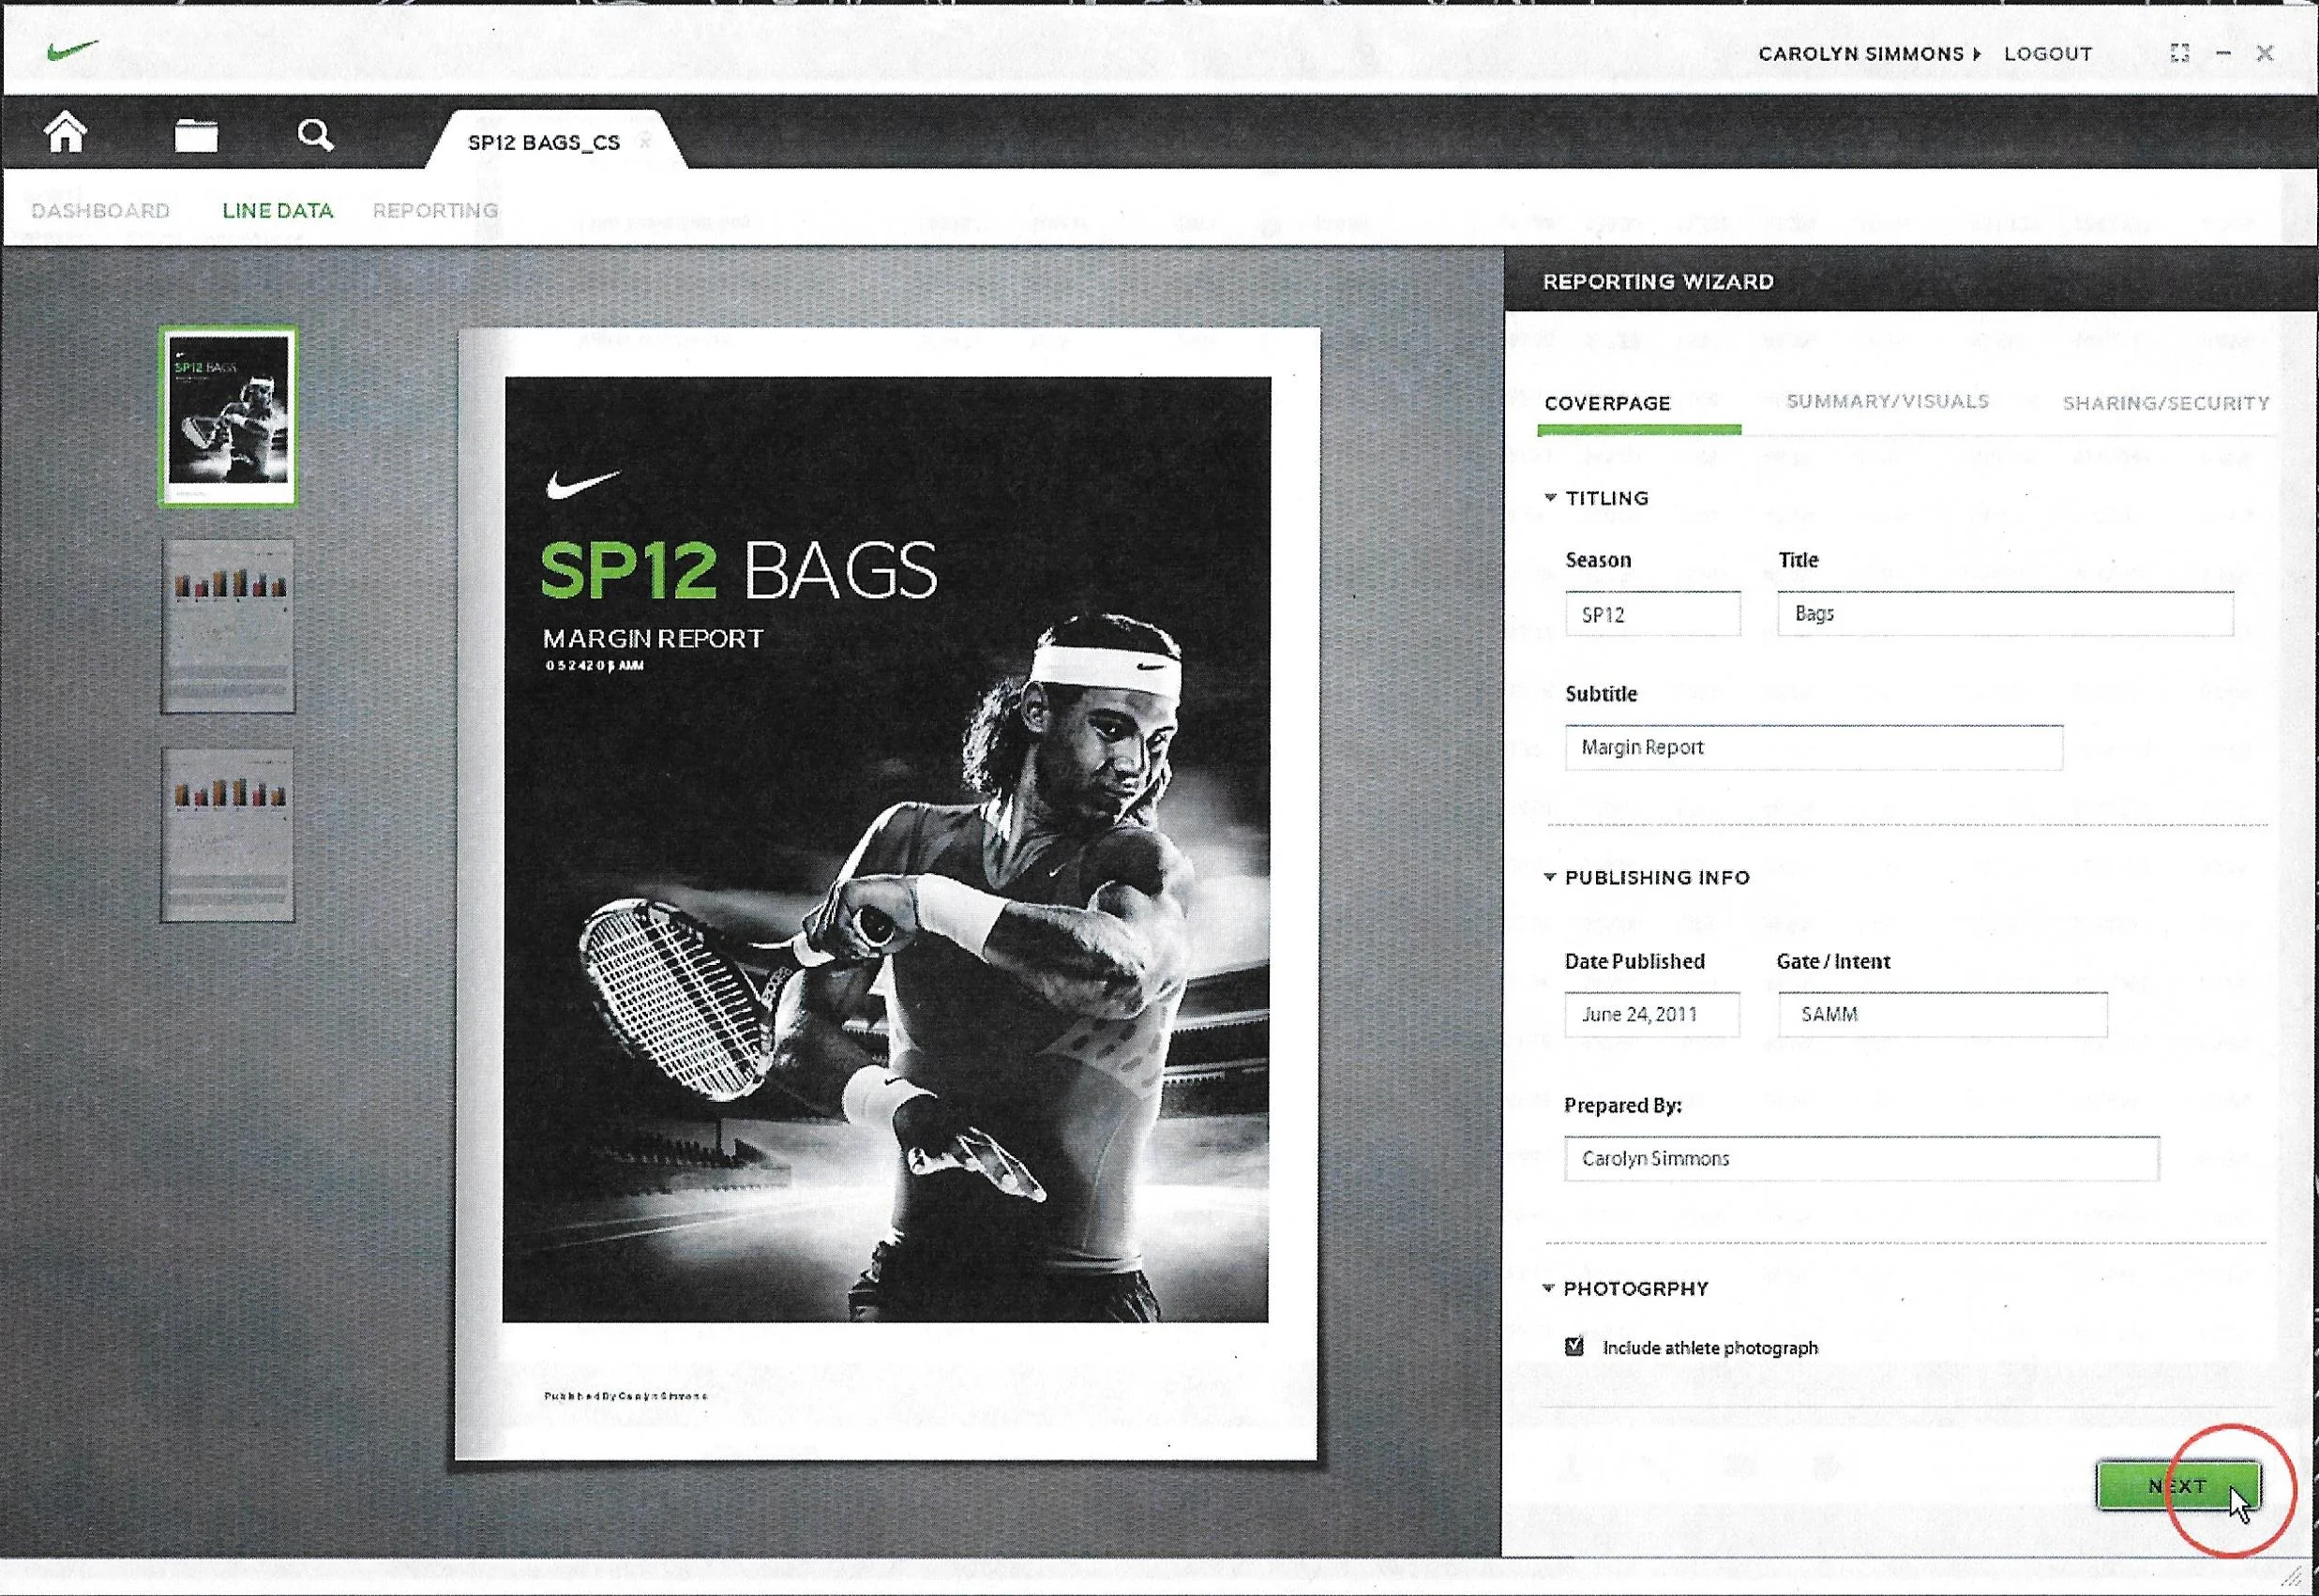Collapse the Photogrphy section
The width and height of the screenshot is (2319, 1596).
1548,1288
